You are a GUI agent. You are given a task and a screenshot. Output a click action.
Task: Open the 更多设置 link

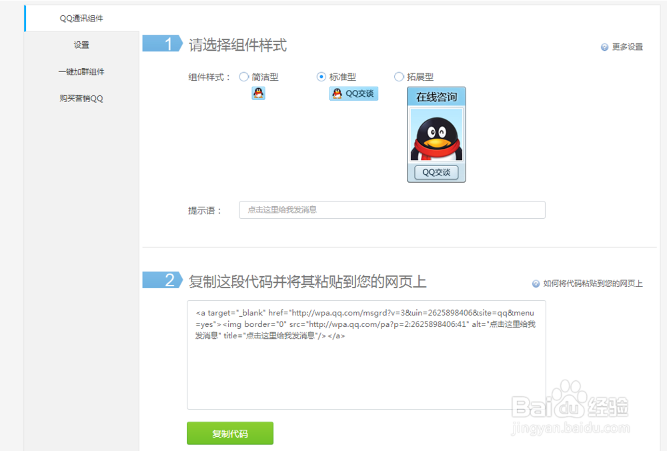(x=628, y=47)
